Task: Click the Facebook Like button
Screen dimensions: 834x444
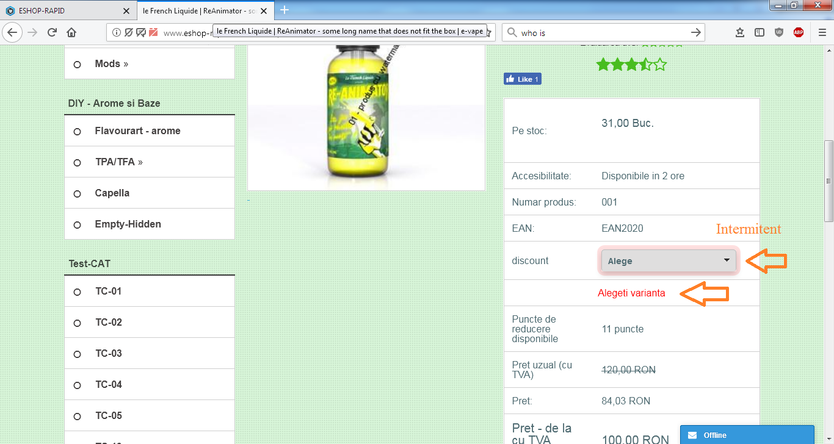Action: (x=522, y=79)
